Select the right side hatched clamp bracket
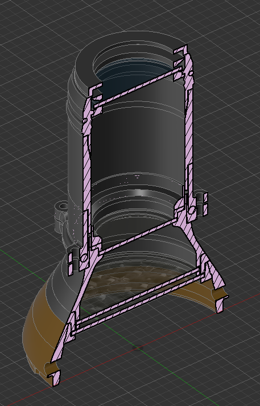Viewport: 260px width, 406px height. pos(203,204)
